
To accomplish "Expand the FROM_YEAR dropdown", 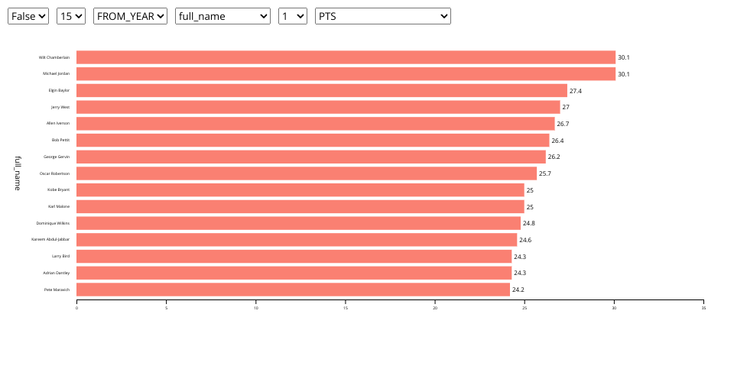I will coord(130,16).
